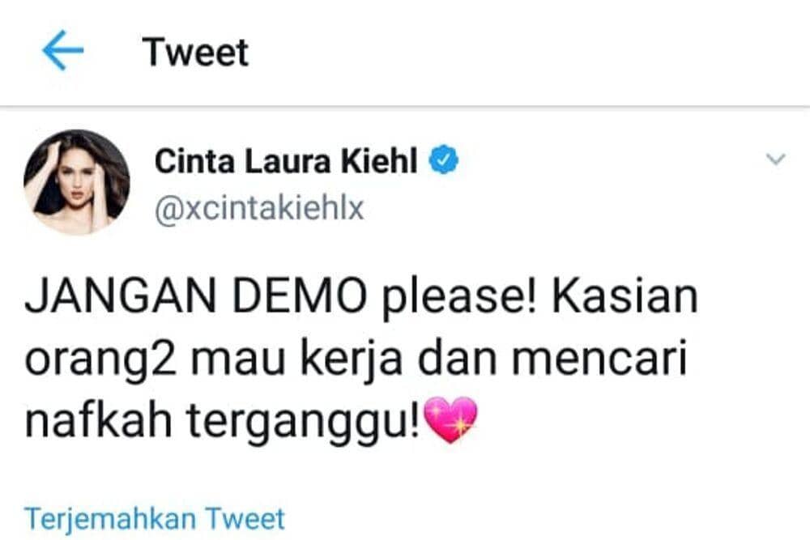Visit the @xcintakiehlx handle
Image resolution: width=810 pixels, height=540 pixels.
[259, 208]
